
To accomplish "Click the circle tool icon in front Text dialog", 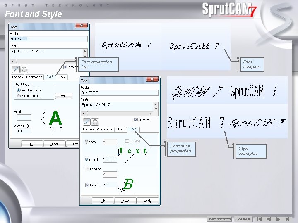I will 95,122.
